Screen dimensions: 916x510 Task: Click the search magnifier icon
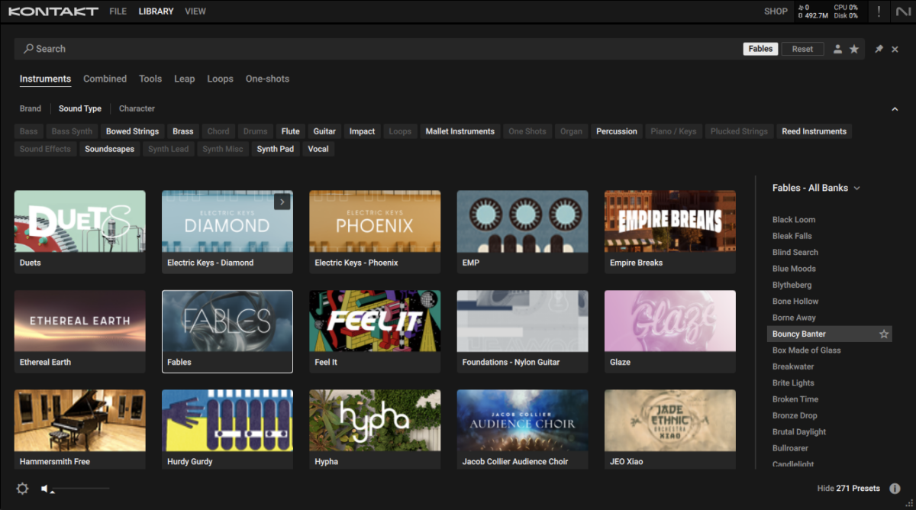coord(28,49)
